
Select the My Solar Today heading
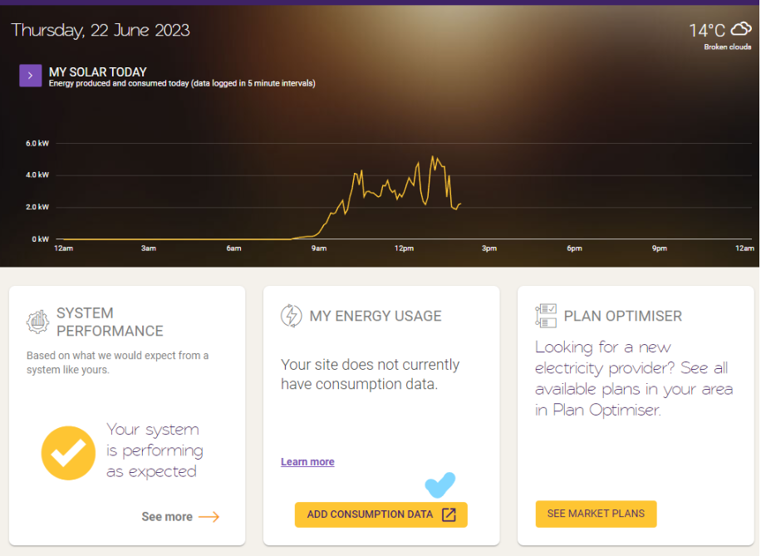tap(98, 72)
